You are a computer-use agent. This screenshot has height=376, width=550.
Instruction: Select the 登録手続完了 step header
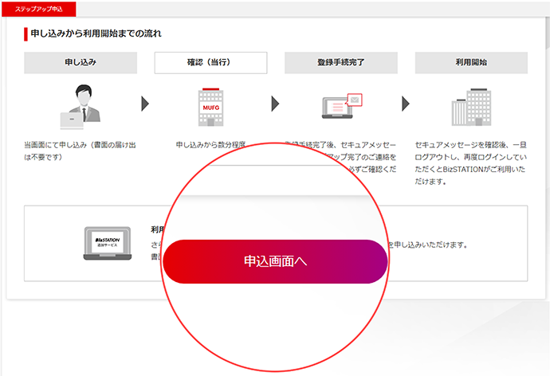(x=340, y=63)
